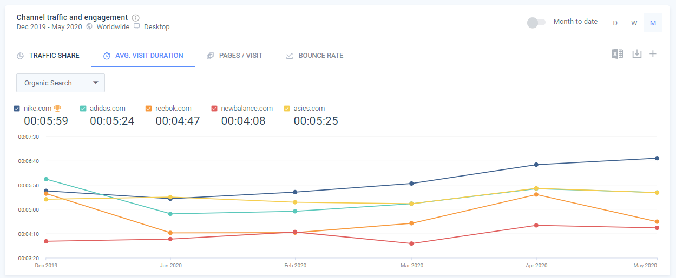Uncheck the asics.com legend checkbox

point(287,109)
